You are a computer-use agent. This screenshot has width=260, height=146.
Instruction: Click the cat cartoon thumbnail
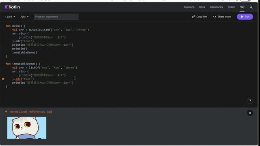pos(27,128)
